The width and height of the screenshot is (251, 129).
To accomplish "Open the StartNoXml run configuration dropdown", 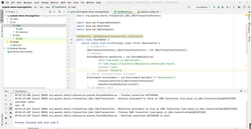I will (x=202, y=7).
